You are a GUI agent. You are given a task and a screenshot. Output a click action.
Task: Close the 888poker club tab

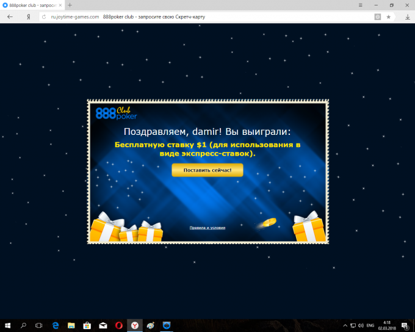(x=60, y=5)
